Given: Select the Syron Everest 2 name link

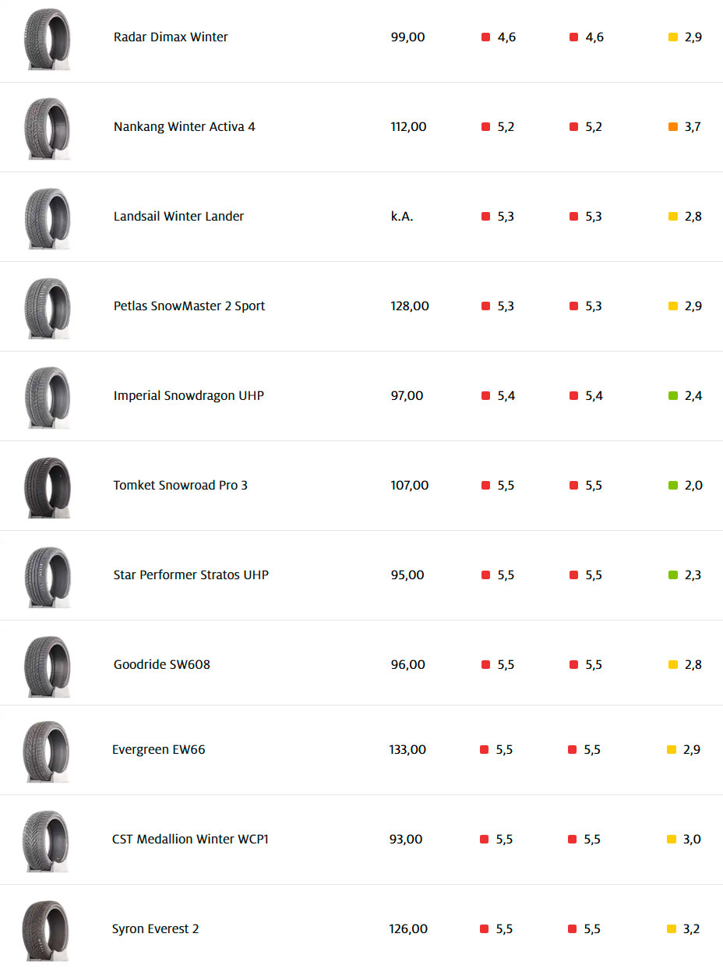Looking at the screenshot, I should [155, 929].
